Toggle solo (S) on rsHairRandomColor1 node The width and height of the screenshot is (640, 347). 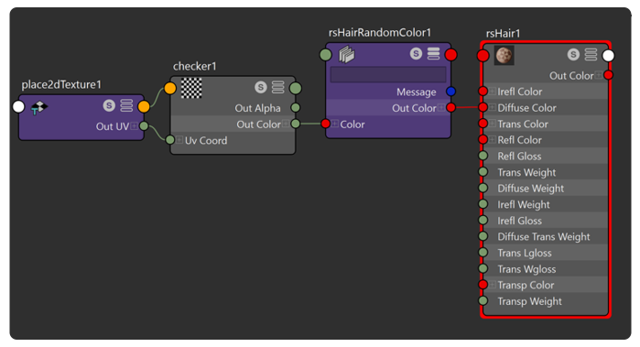click(x=416, y=53)
